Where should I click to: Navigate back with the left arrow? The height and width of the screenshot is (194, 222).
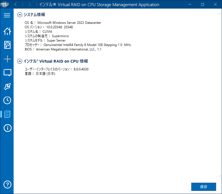click(16, 4)
